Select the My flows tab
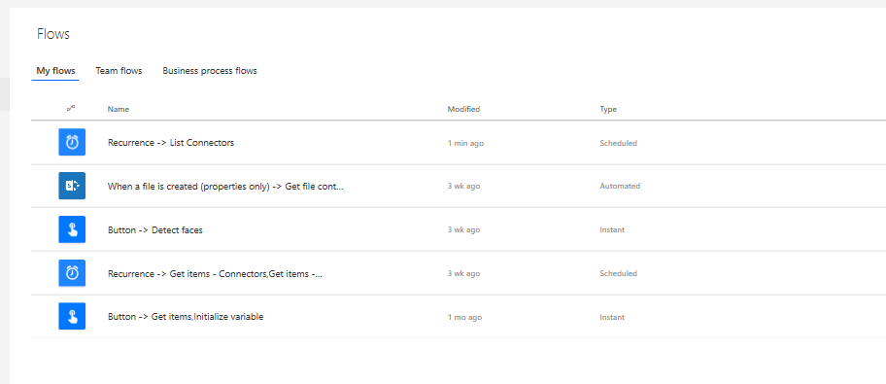The width and height of the screenshot is (886, 384). tap(56, 71)
